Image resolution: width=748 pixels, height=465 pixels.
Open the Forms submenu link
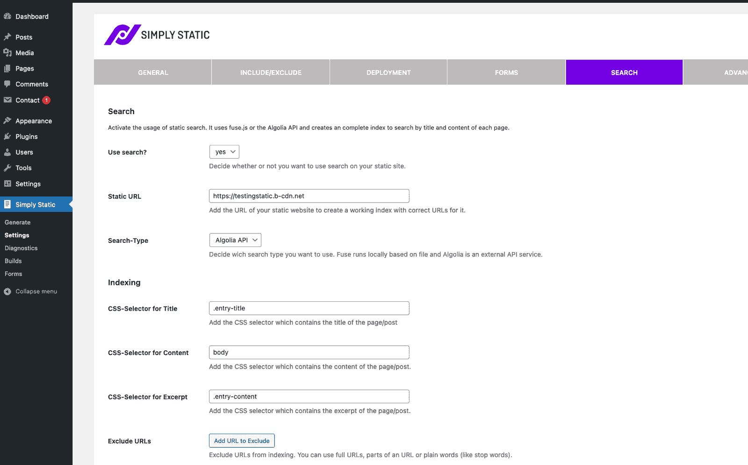(x=14, y=274)
